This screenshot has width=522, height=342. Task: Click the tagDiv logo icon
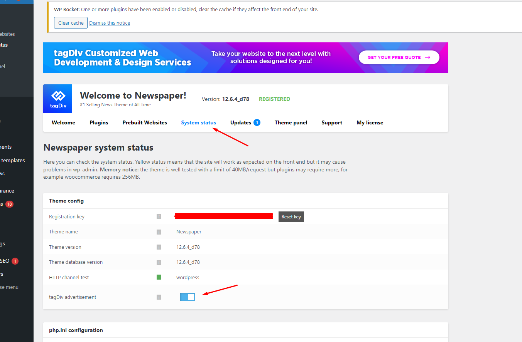(x=58, y=99)
